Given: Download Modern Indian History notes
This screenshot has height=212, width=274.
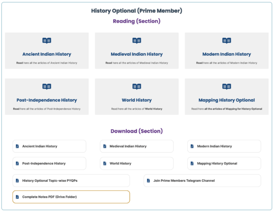Looking at the screenshot, I should (224, 146).
